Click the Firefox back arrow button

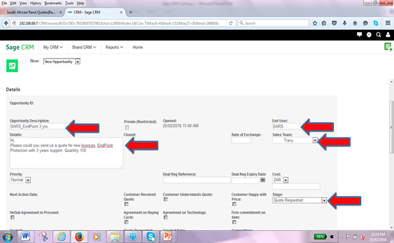coord(6,23)
